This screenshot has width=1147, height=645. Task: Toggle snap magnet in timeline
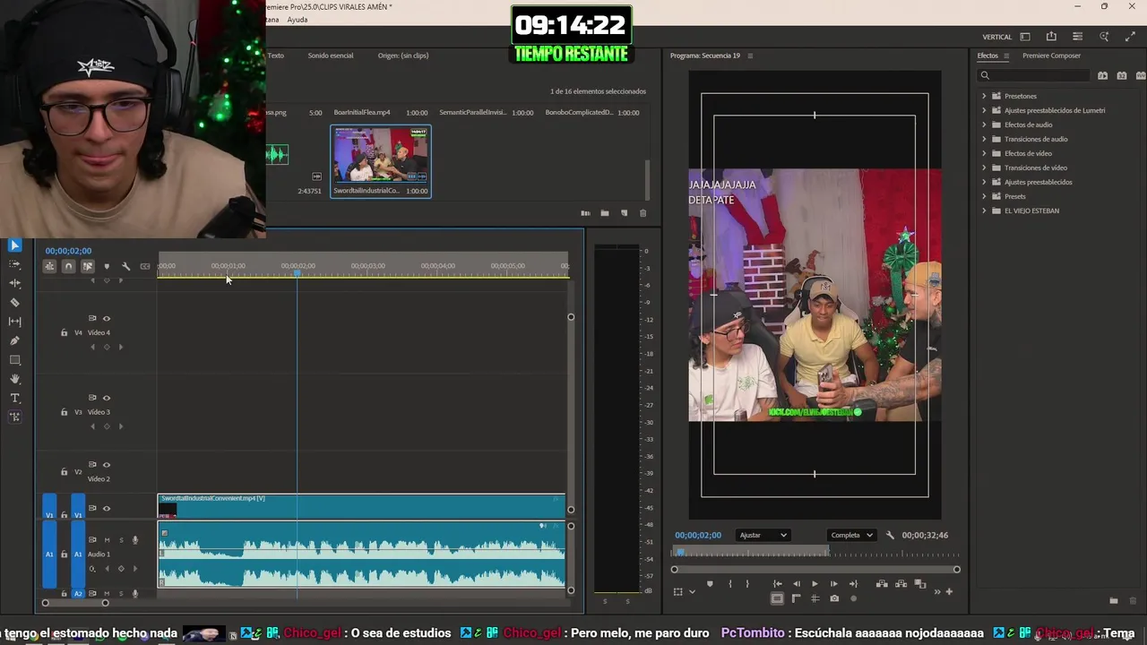point(68,266)
